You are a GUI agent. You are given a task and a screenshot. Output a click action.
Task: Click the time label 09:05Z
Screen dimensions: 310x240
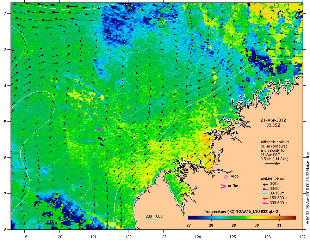(x=273, y=125)
